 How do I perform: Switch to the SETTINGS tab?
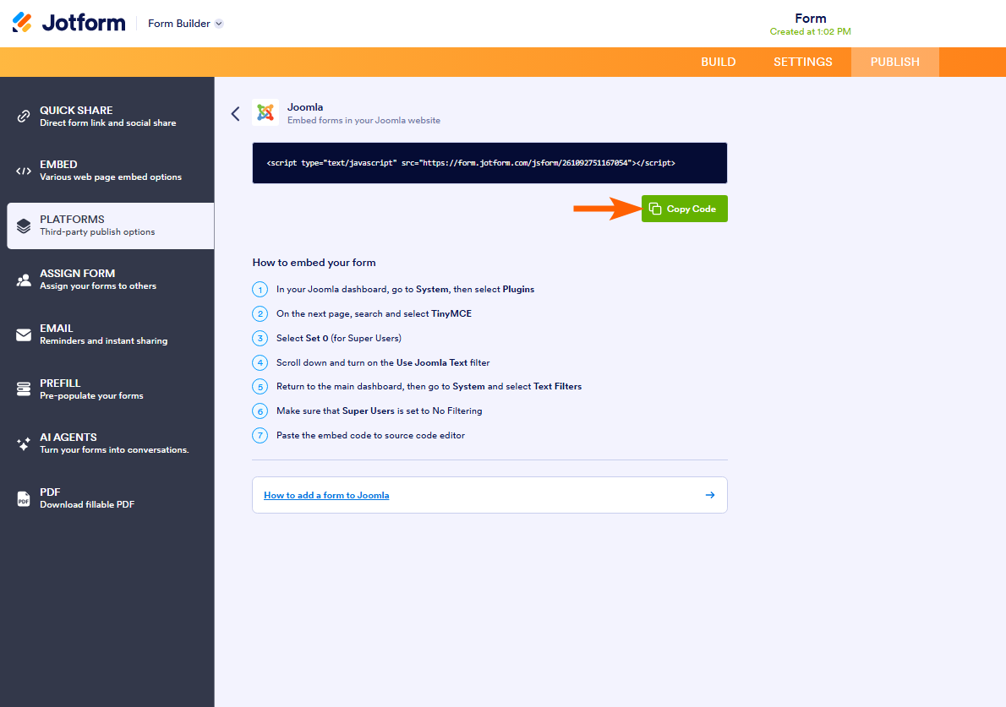801,61
